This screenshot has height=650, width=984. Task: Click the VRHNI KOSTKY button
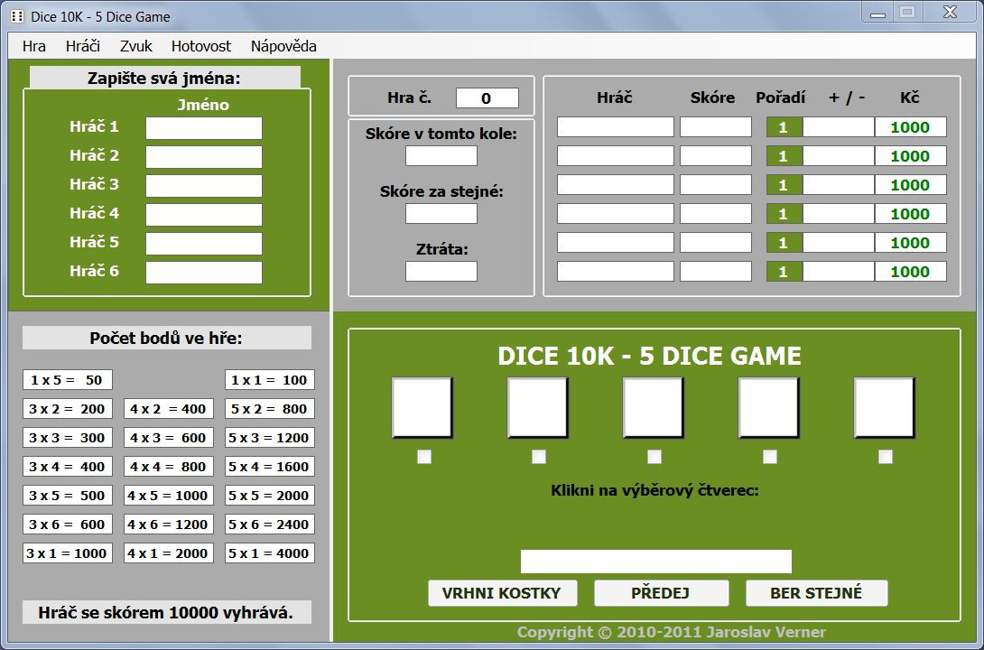tap(502, 593)
